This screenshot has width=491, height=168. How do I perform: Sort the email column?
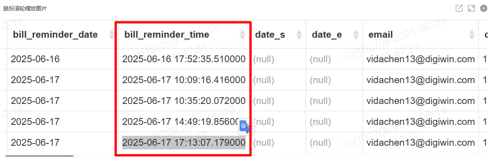tap(472, 35)
